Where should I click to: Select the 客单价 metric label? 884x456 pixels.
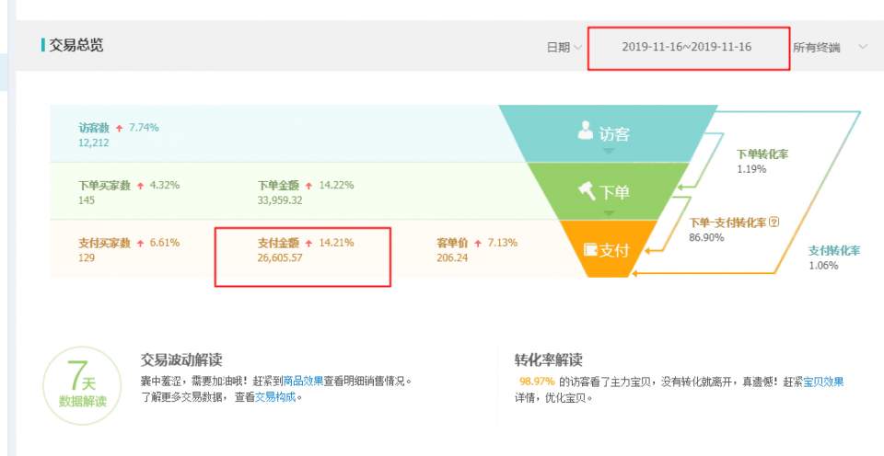click(452, 244)
